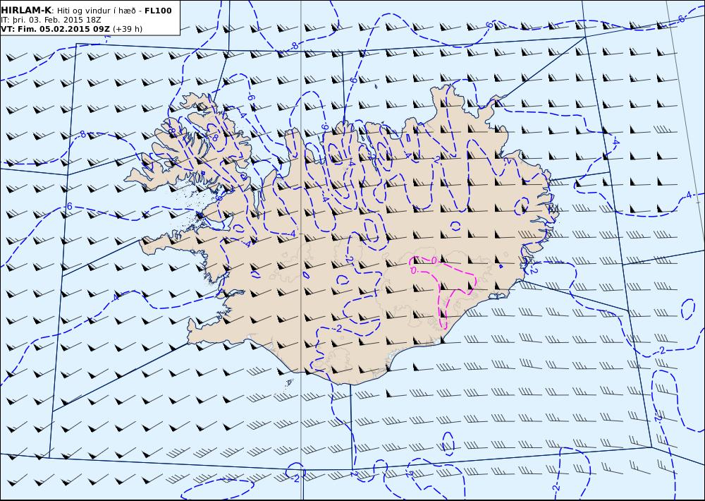Screen dimensions: 705x501
Task: Select the IT initial time '03. Feb. 2015 18Z'
Action: [x=66, y=20]
